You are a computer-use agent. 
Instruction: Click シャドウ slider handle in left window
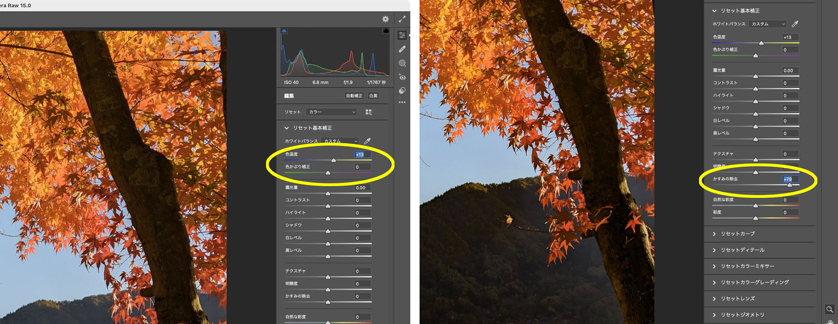point(328,231)
